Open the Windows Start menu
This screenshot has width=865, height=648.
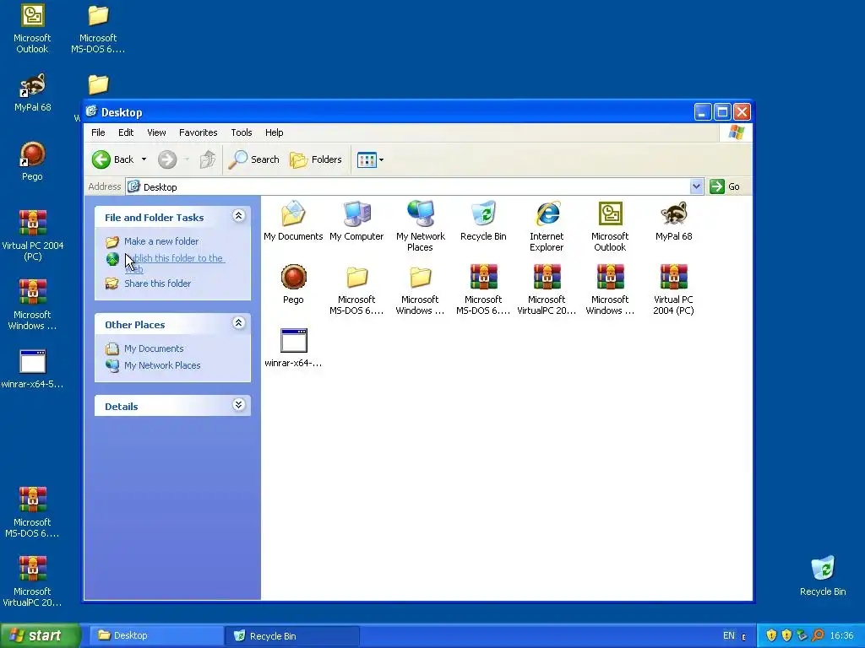(40, 635)
